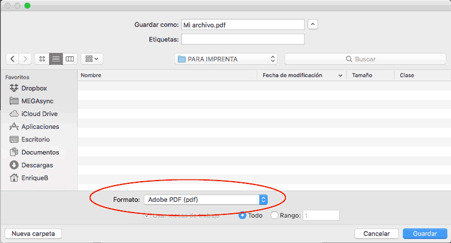Open the Formato Adobe PDF dropdown
This screenshot has height=243, width=451.
206,200
